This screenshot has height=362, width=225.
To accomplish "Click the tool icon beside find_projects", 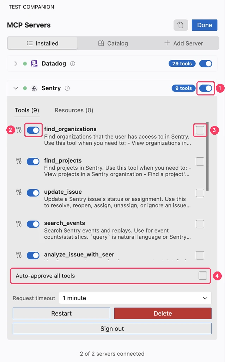I will tap(19, 161).
